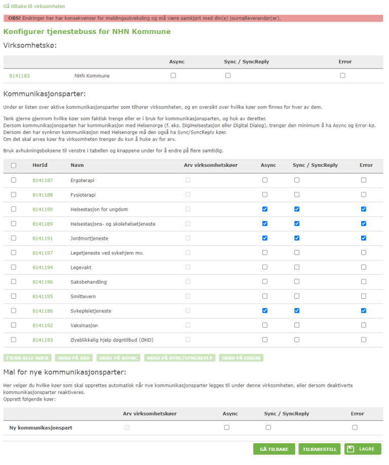The width and height of the screenshot is (389, 465).
Task: Click the save icon on Lagre button
Action: (351, 449)
